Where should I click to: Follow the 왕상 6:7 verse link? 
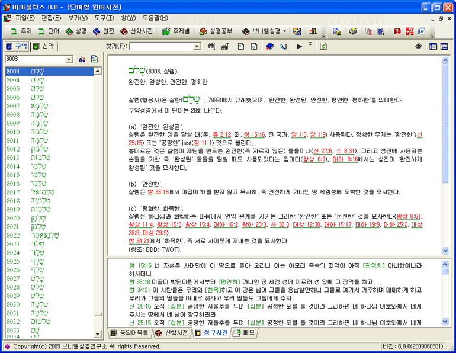click(x=314, y=159)
